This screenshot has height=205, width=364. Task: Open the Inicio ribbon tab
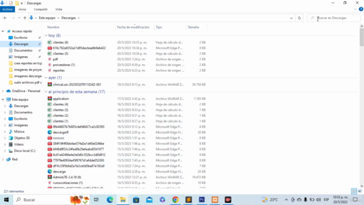coord(22,9)
